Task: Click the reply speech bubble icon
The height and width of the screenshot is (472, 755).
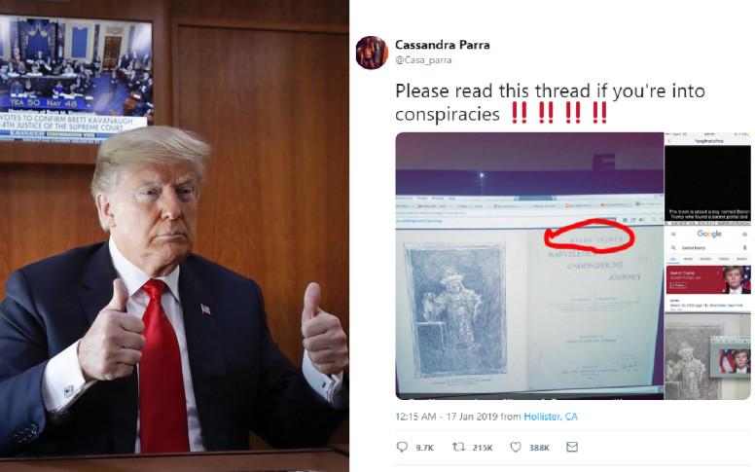Action: [x=402, y=447]
